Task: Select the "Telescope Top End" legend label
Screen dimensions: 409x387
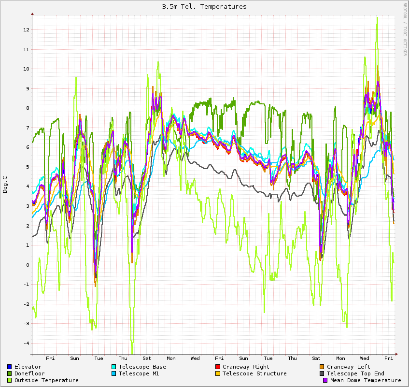Action: point(355,373)
